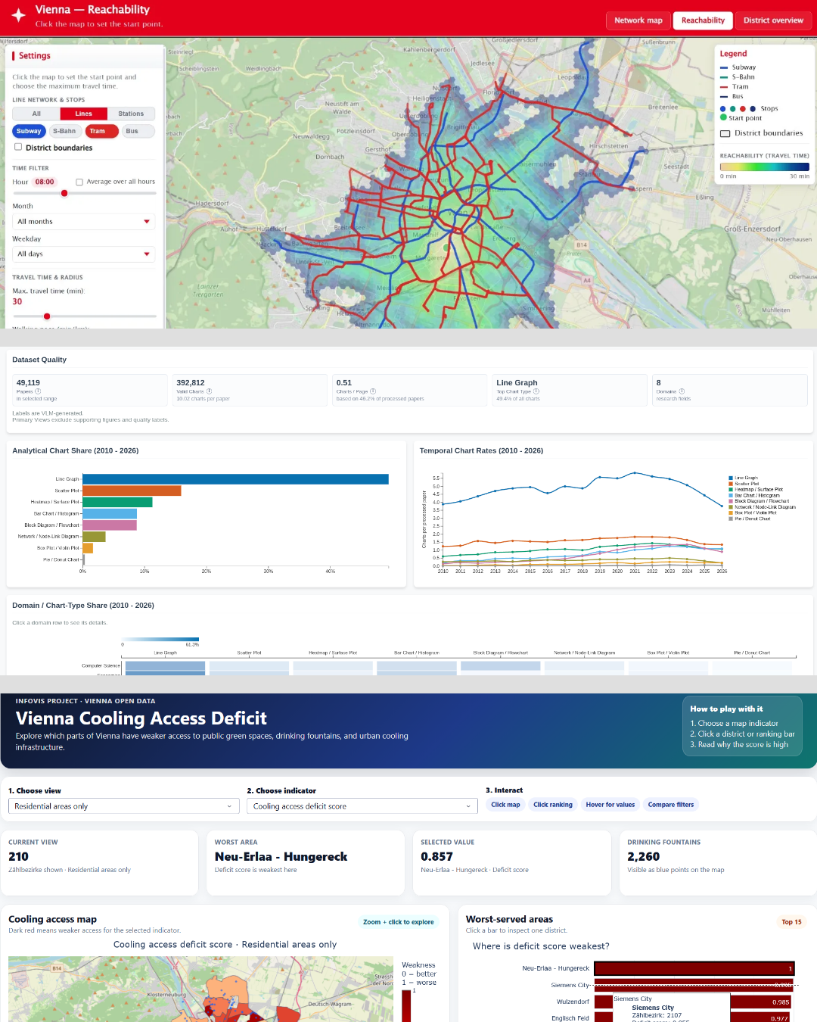Enable District boundaries checkbox in Settings

pos(18,147)
